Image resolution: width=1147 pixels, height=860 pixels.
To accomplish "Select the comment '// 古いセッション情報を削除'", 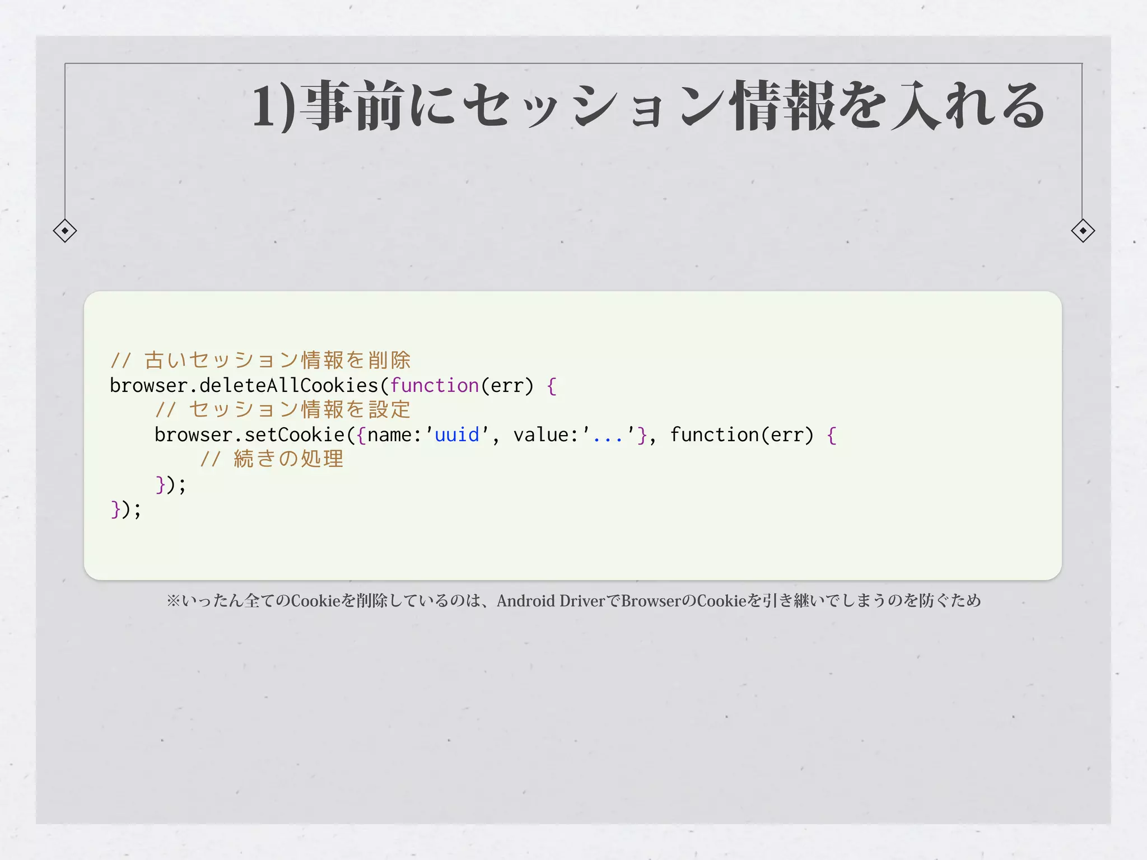I will (260, 360).
